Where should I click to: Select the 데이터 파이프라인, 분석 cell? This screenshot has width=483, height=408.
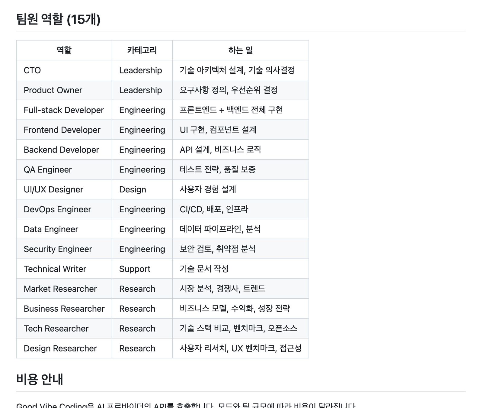tap(241, 229)
